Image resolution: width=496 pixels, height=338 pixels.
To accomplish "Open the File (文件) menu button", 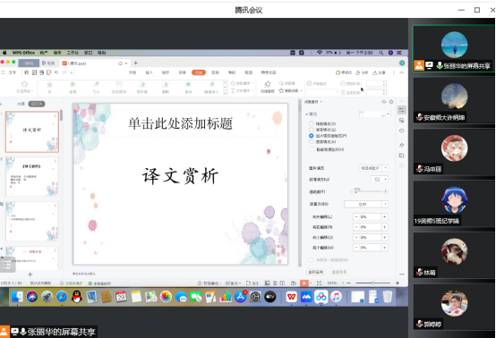I will (12, 72).
